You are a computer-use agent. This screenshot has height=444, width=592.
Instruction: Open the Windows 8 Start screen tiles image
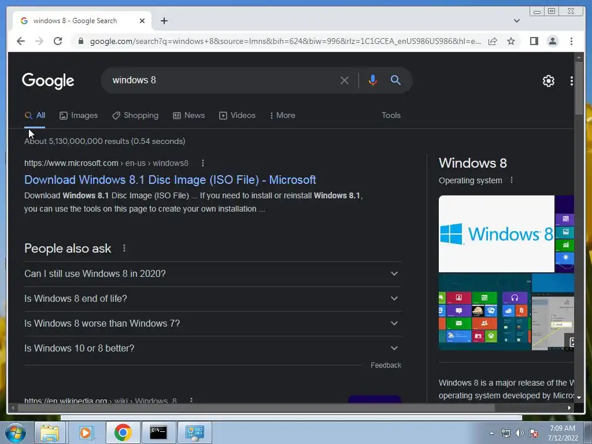(485, 312)
